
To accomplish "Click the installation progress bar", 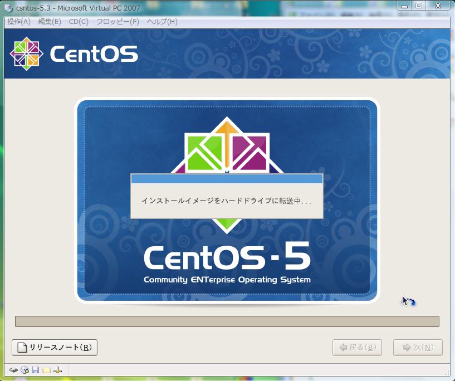I will point(227,321).
